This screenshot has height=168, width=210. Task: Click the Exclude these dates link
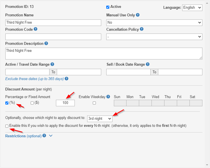pyautogui.click(x=35, y=79)
